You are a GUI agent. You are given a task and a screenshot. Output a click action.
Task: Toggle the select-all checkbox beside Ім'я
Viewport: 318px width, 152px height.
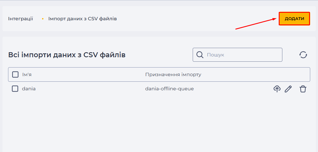click(x=15, y=74)
